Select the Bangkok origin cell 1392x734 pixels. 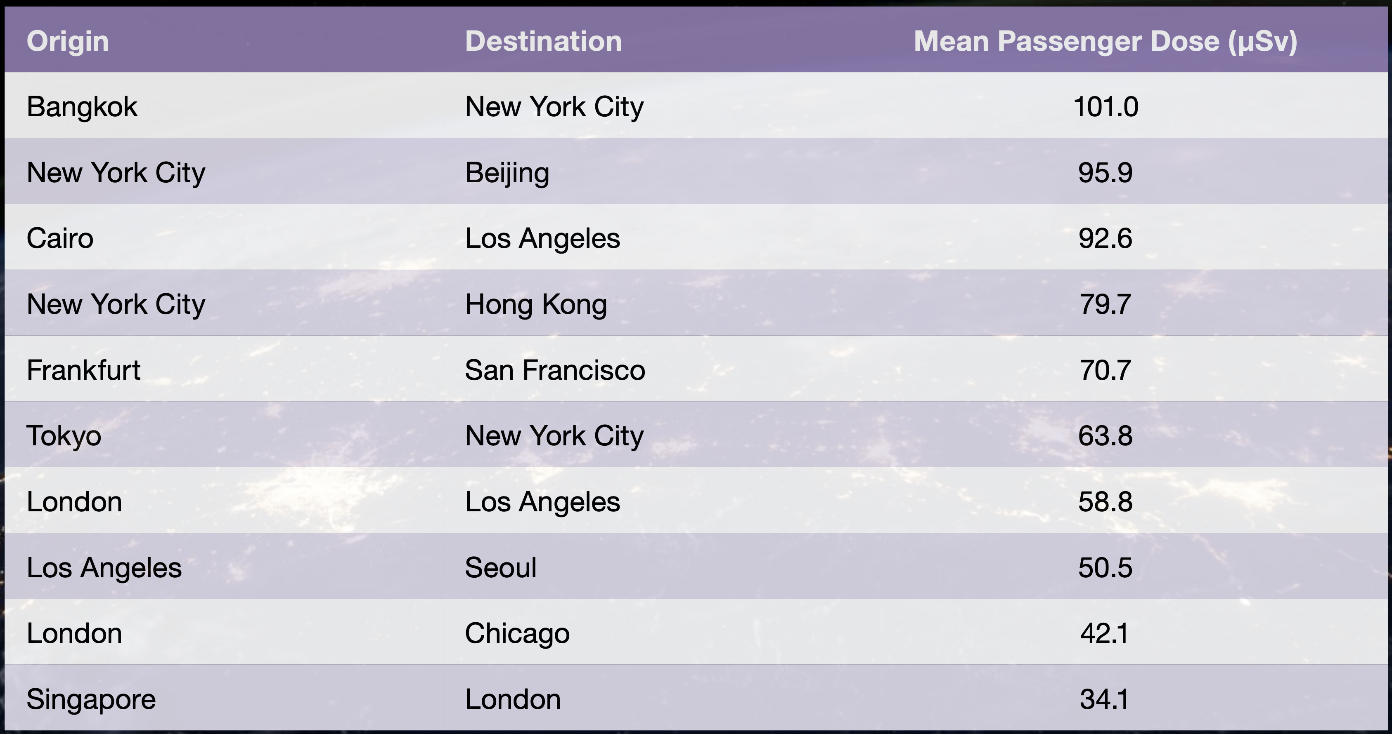point(82,106)
